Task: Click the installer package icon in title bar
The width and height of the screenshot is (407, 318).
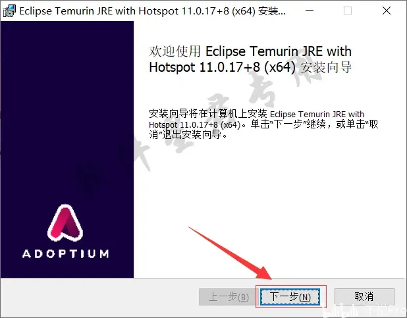Action: pos(10,11)
